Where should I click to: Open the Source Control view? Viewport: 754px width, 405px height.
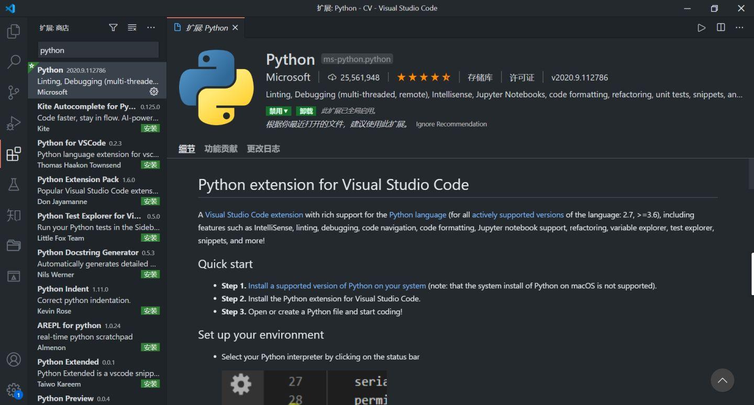coord(14,92)
